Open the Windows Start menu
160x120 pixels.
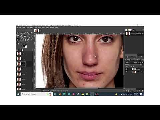18,94
